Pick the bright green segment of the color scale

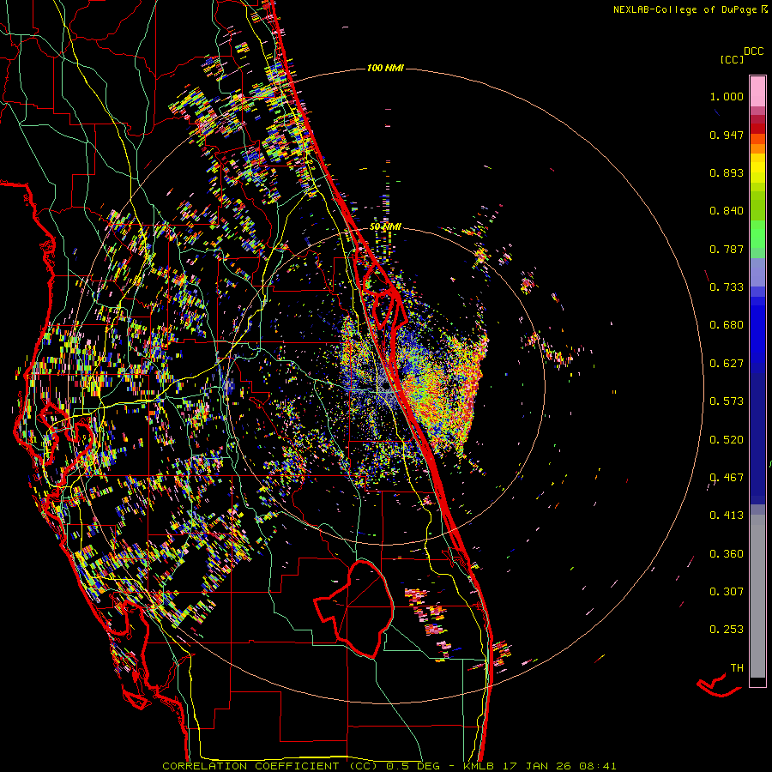coord(757,234)
